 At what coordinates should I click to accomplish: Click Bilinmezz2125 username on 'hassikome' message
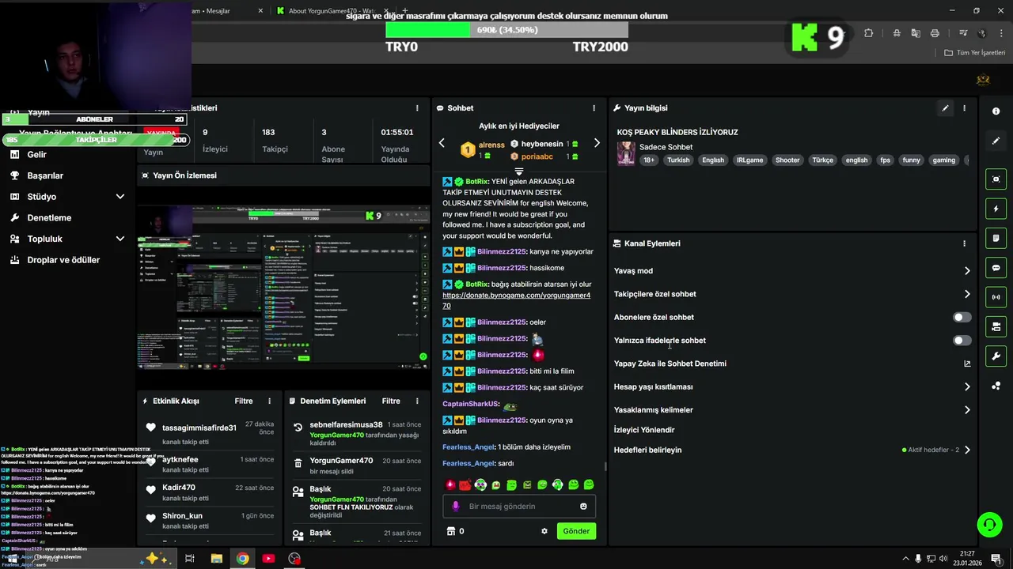(x=502, y=268)
